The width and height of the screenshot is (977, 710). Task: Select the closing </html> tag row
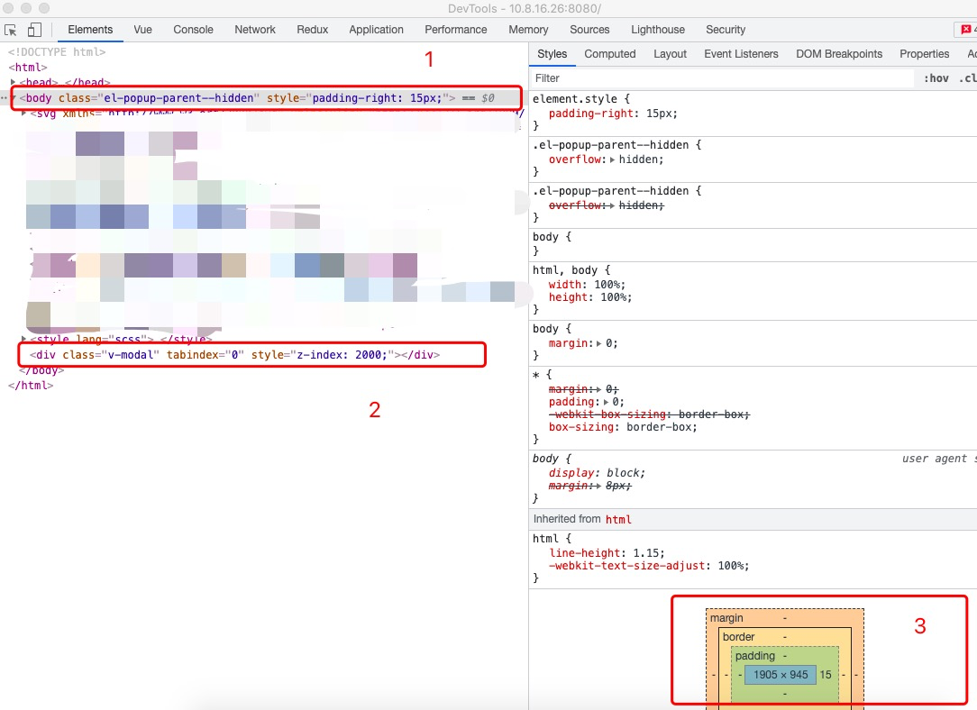click(x=31, y=386)
